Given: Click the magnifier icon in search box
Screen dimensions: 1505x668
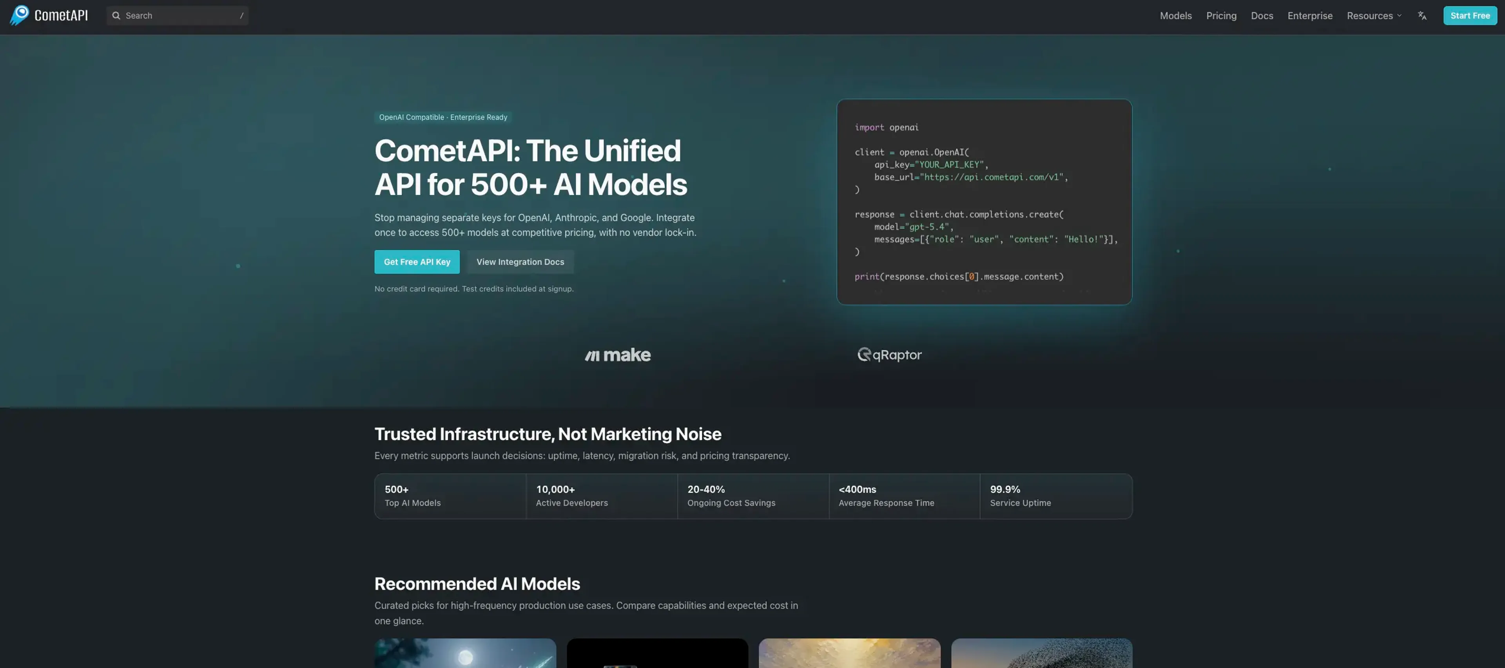Looking at the screenshot, I should [116, 15].
